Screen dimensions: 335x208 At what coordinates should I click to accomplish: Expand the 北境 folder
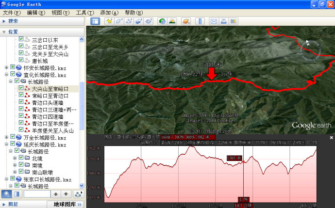point(15,158)
